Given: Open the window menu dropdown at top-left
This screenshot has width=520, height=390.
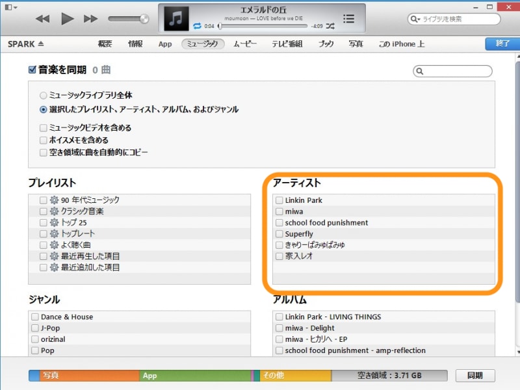Looking at the screenshot, I should pos(11,7).
